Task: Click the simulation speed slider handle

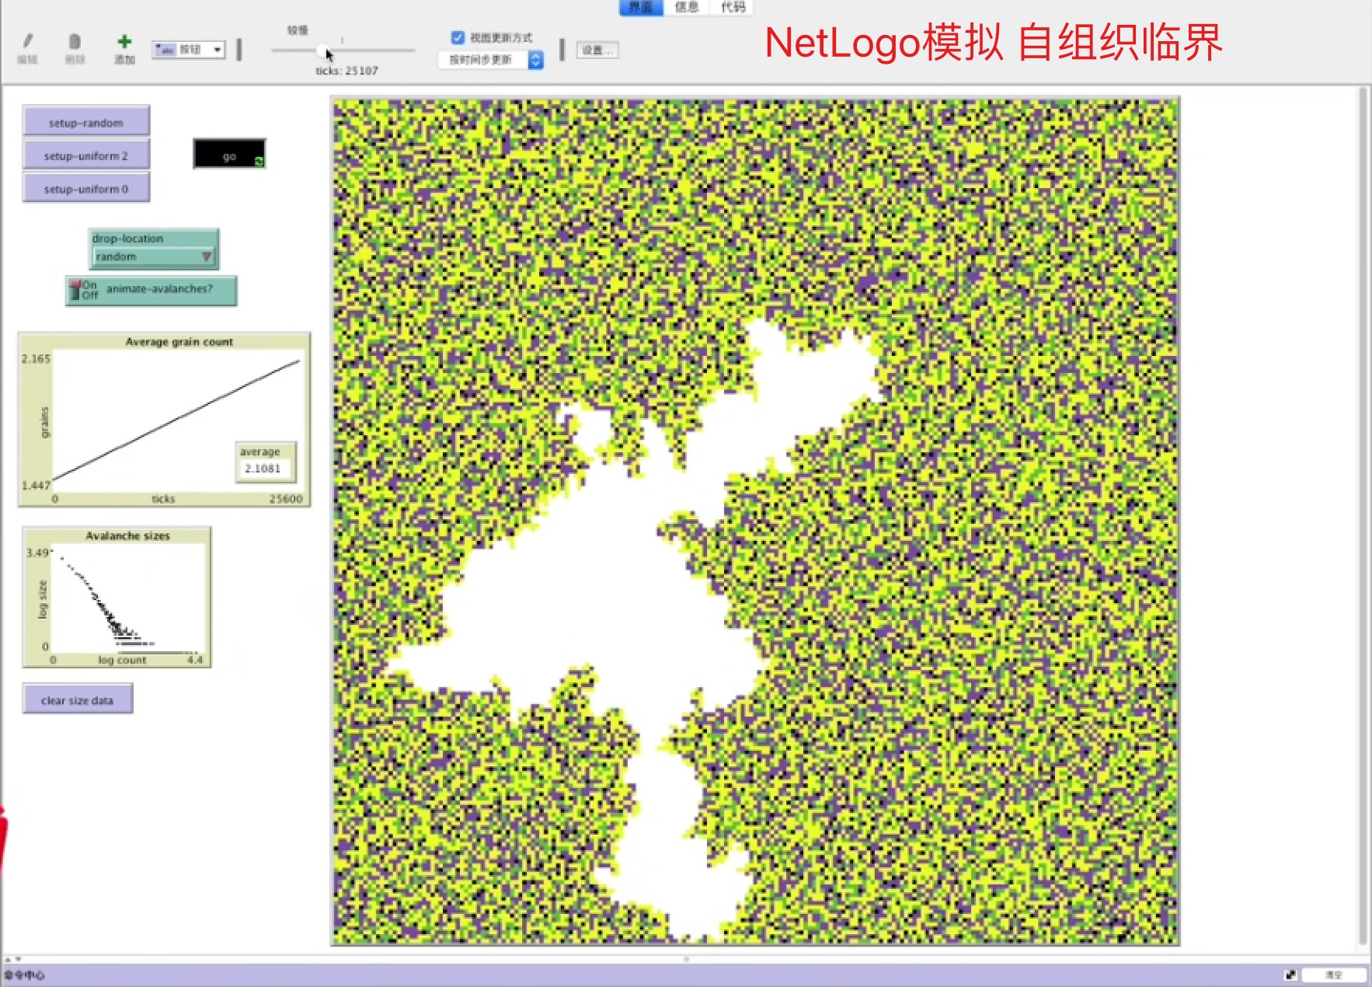Action: [322, 51]
